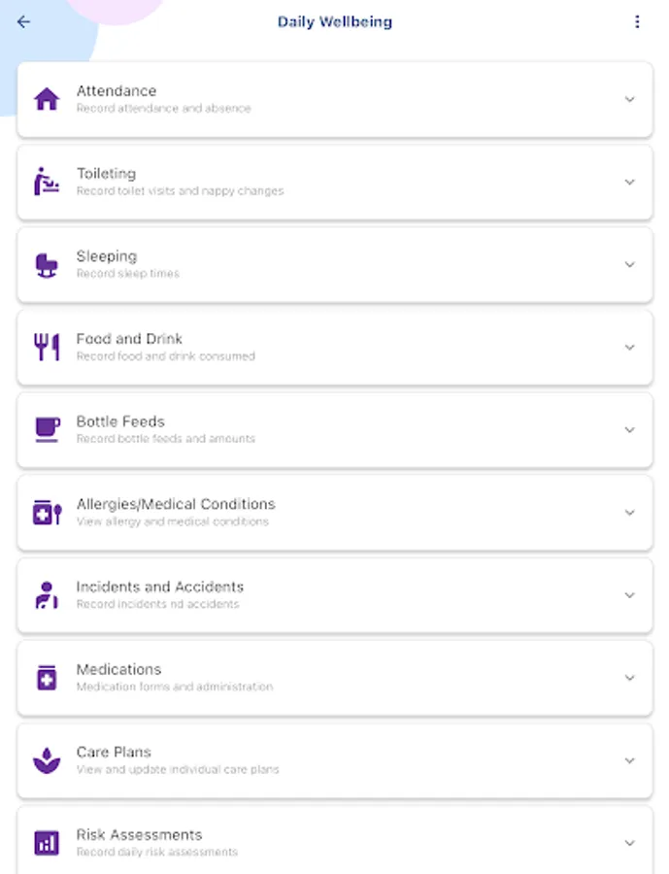The width and height of the screenshot is (669, 874).
Task: Click the Allergies/Medical Conditions icon
Action: click(47, 512)
